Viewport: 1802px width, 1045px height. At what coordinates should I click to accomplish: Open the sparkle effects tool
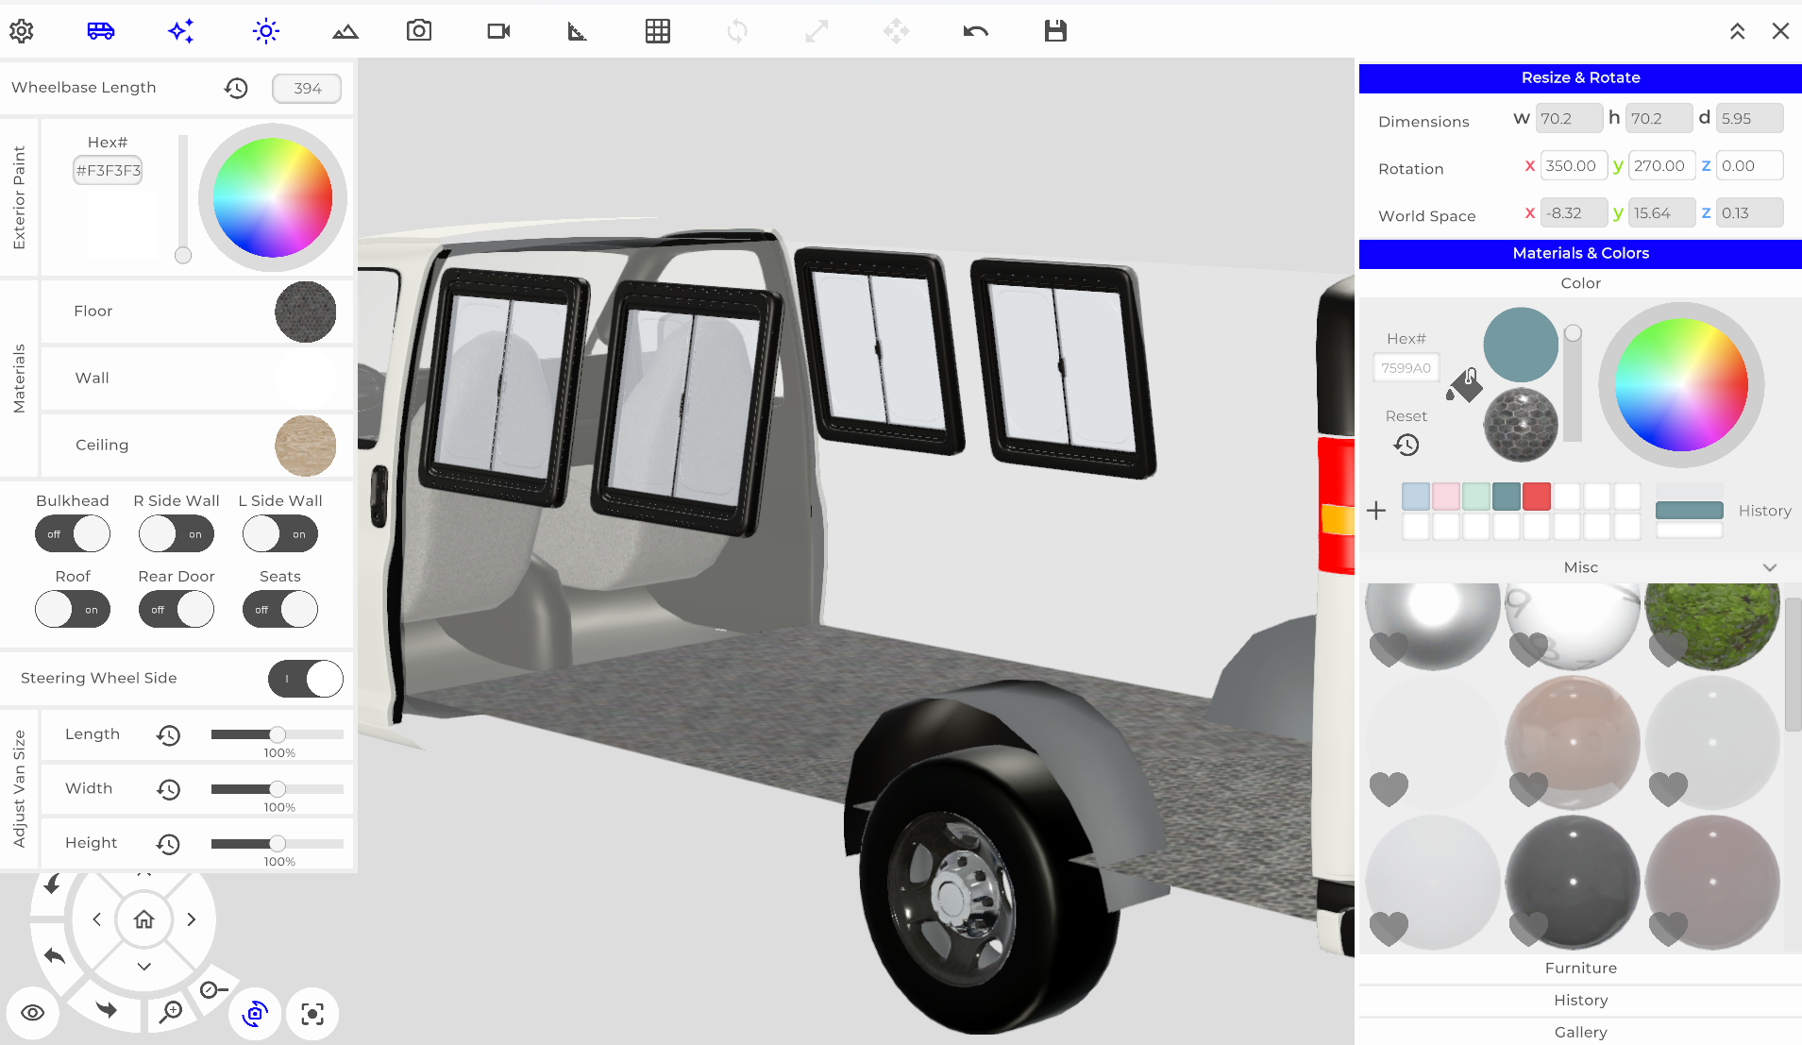181,31
